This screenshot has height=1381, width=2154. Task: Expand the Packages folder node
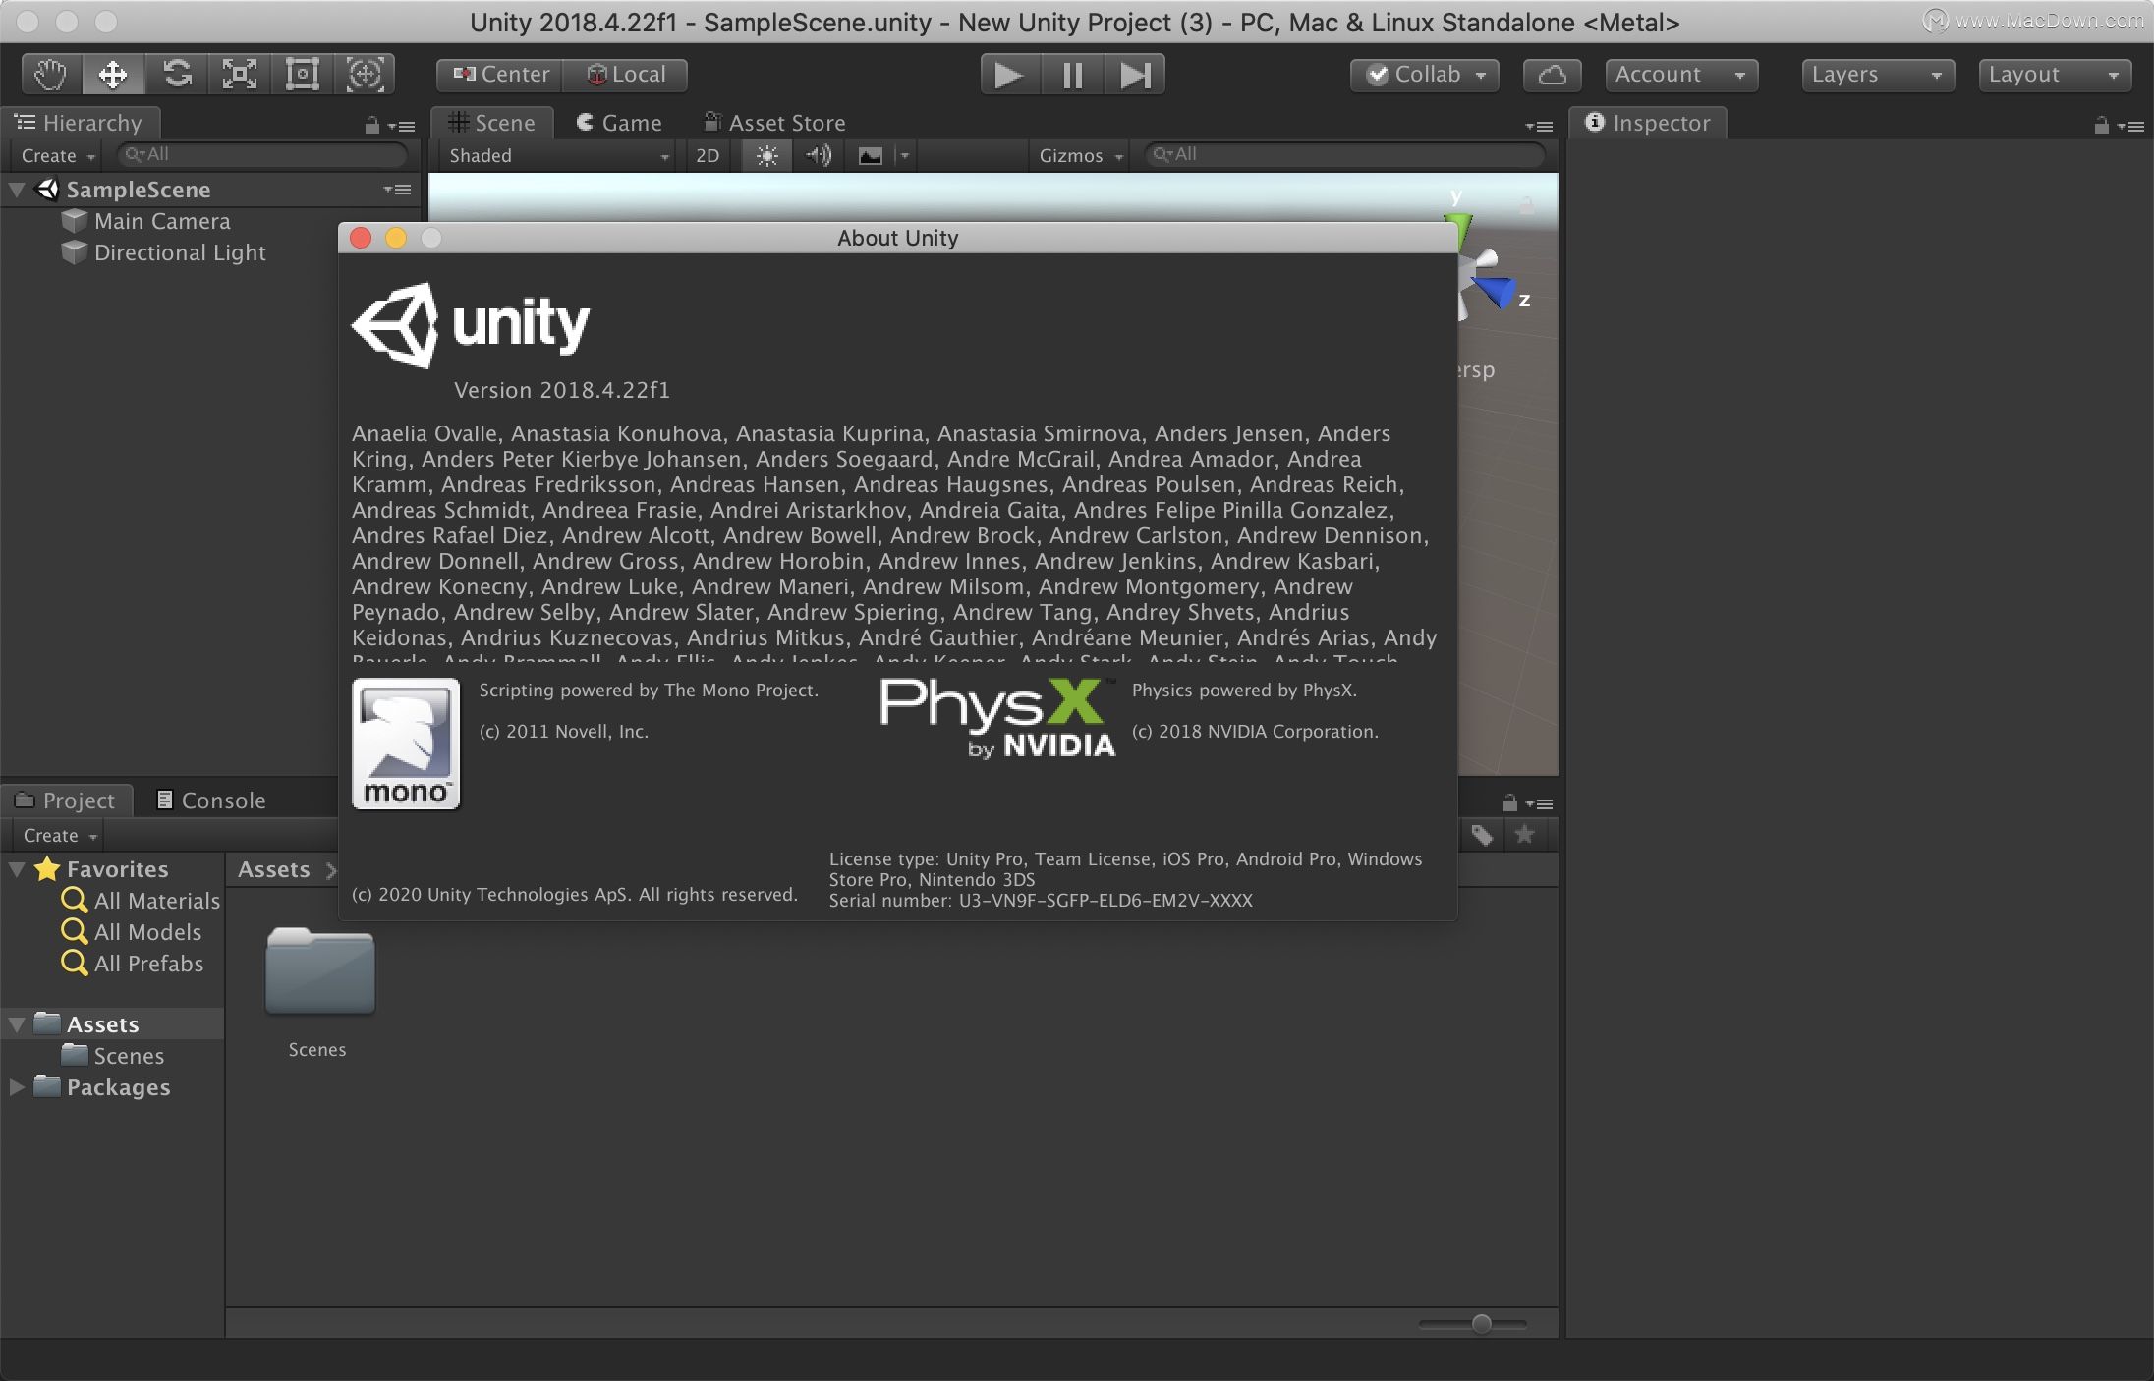[17, 1087]
